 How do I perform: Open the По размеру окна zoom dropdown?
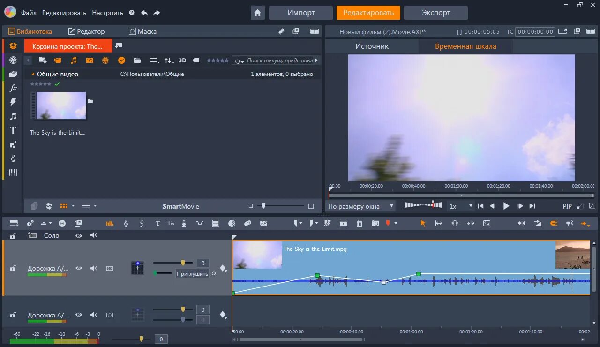tap(360, 206)
